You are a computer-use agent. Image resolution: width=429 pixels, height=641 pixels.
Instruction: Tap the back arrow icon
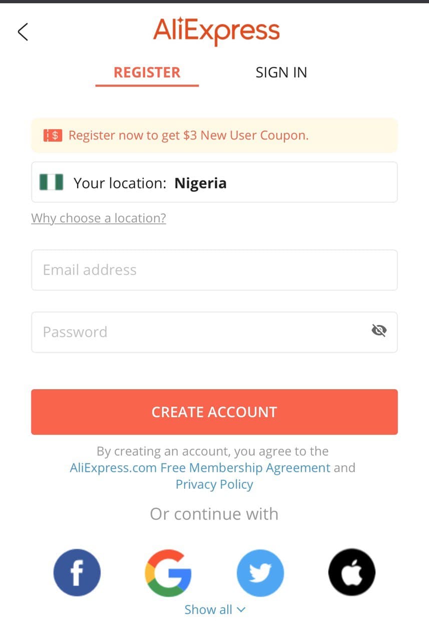pos(23,32)
